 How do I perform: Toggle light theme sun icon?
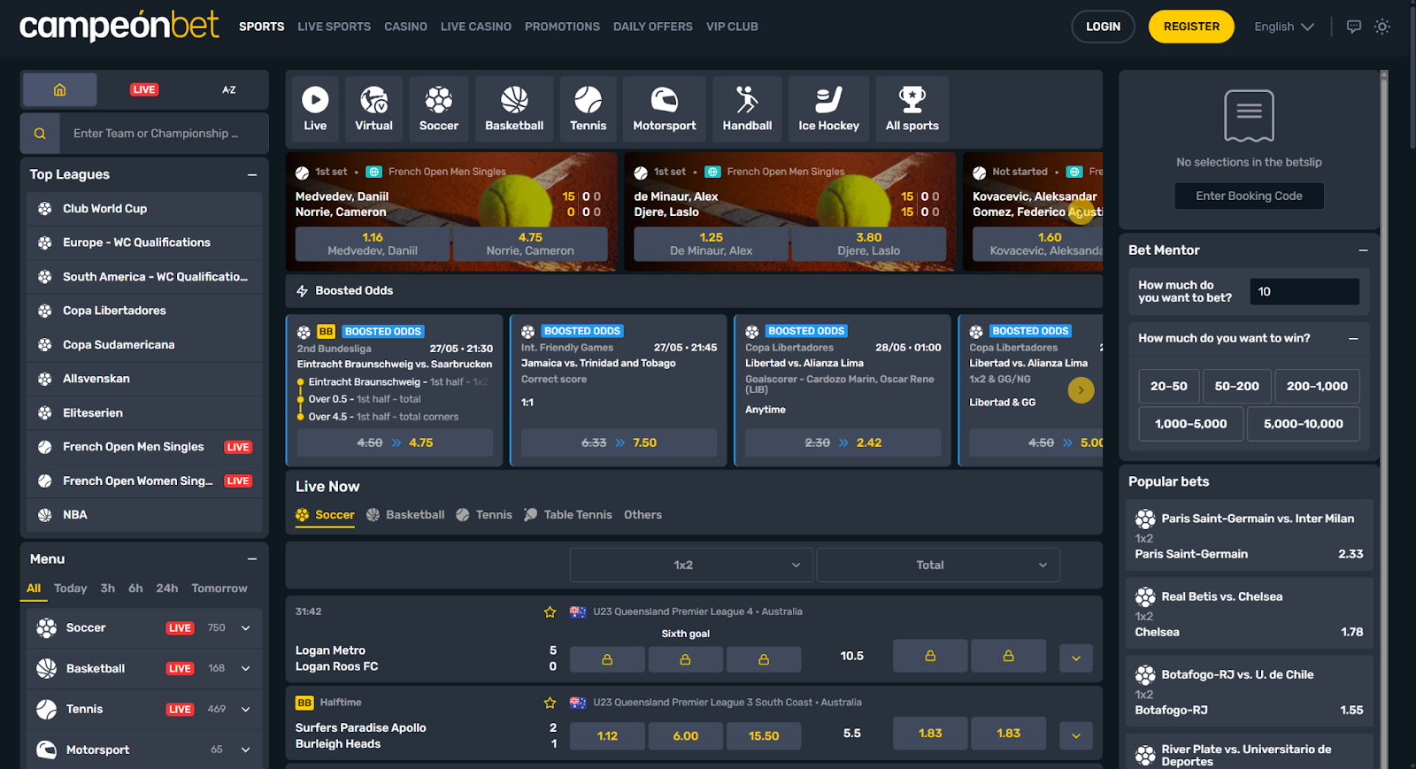tap(1382, 27)
